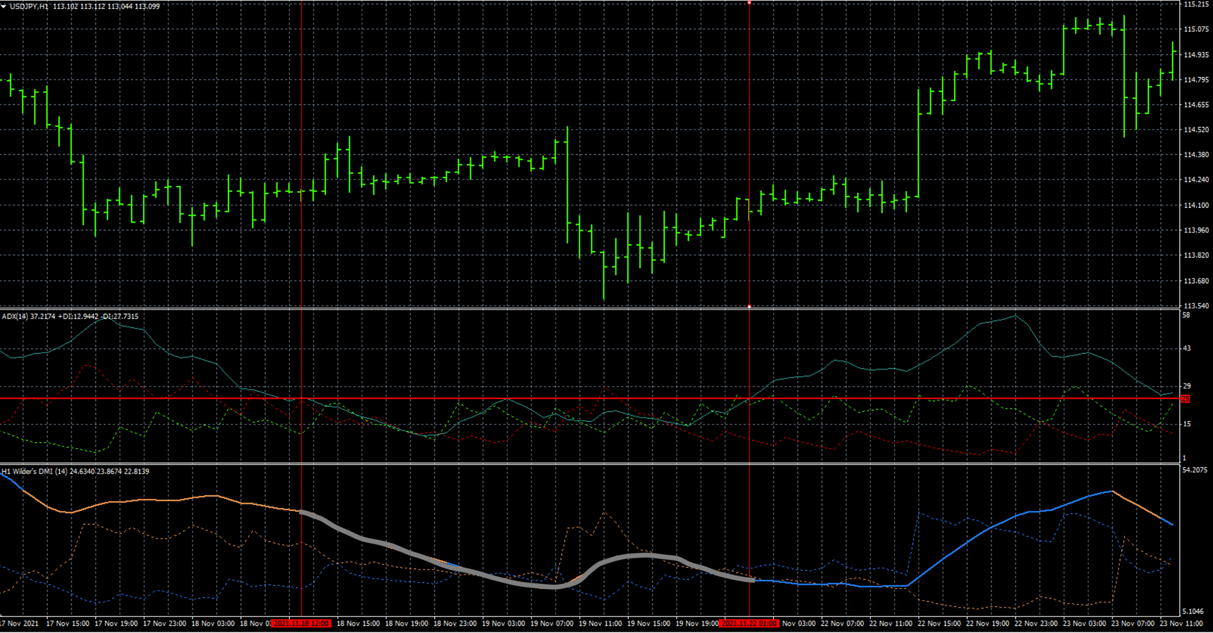Click the 22 Nov 15:00 time label
The image size is (1213, 633).
click(939, 623)
